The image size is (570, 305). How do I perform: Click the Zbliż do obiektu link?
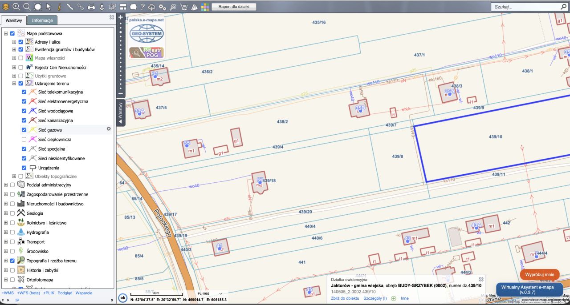tap(345, 298)
